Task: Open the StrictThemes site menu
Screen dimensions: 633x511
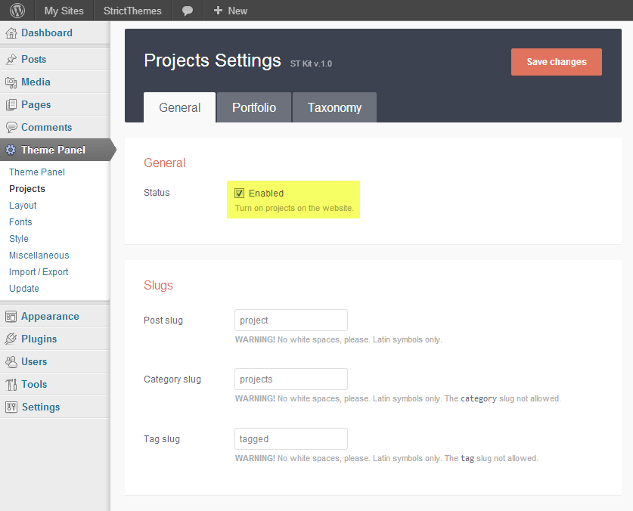Action: click(132, 11)
